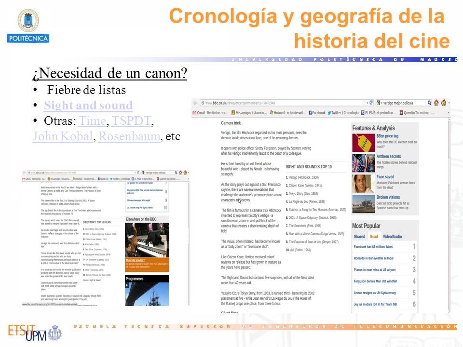Click the play icon under Programmes
The image size is (463, 347).
(127, 285)
